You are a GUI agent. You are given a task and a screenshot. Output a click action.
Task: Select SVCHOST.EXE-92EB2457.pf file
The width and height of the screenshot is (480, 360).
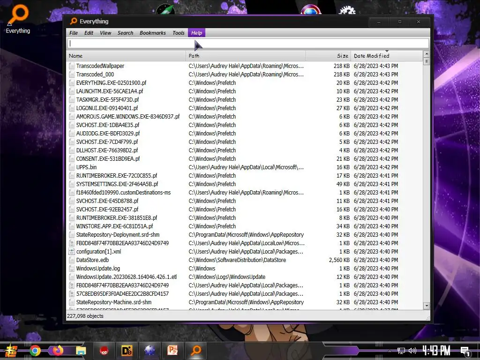pyautogui.click(x=107, y=210)
